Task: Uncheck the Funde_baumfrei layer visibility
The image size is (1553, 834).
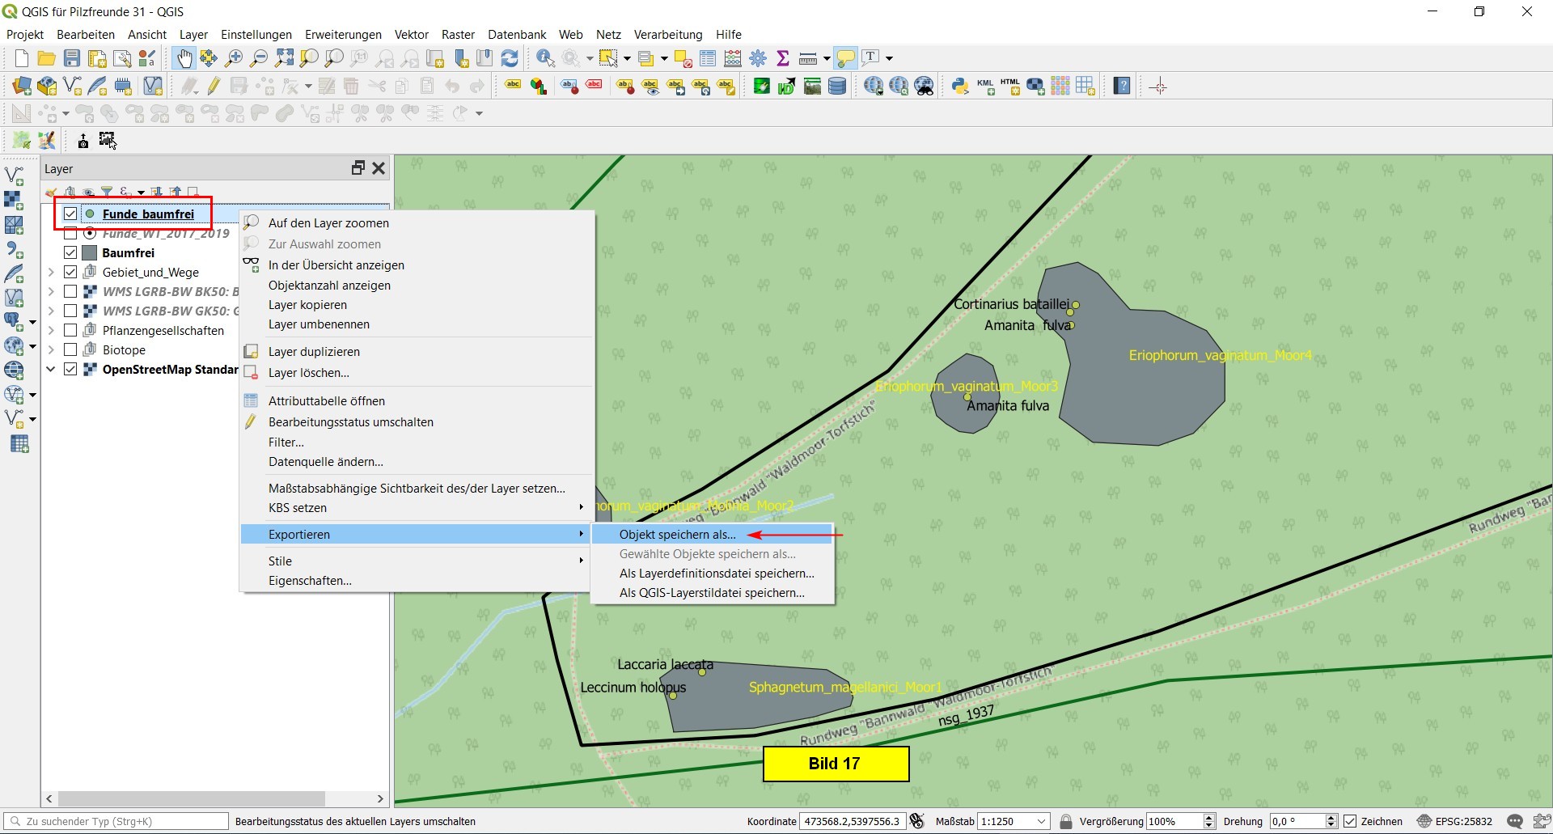Action: point(70,214)
